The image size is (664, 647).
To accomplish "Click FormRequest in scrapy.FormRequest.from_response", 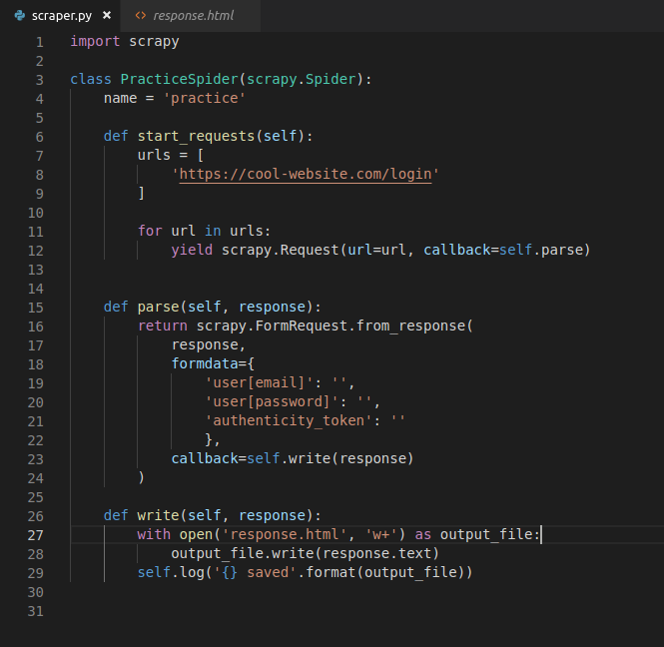I will tap(302, 326).
